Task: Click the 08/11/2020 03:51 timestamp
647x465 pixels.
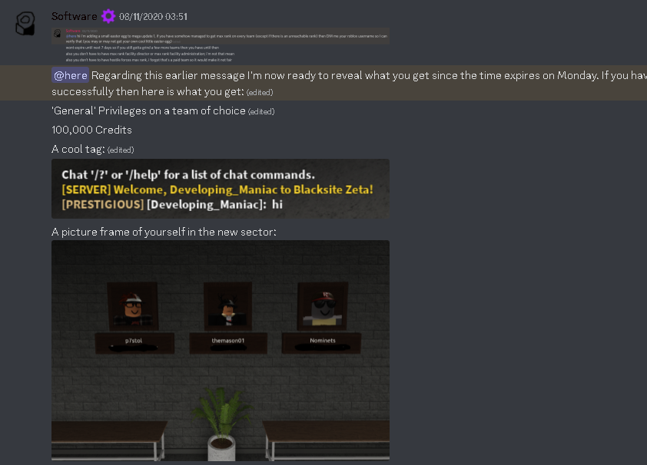Action: pos(153,17)
